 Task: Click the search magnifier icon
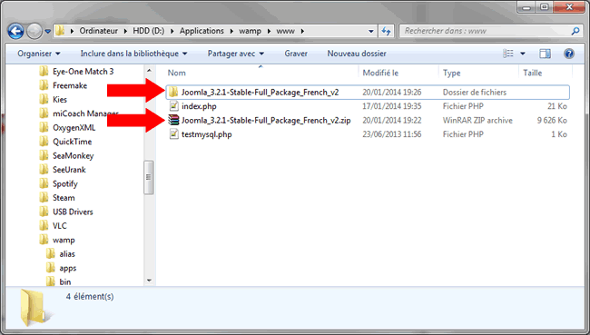pyautogui.click(x=575, y=31)
